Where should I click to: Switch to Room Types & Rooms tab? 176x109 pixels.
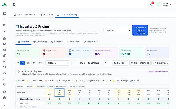[x=25, y=15]
